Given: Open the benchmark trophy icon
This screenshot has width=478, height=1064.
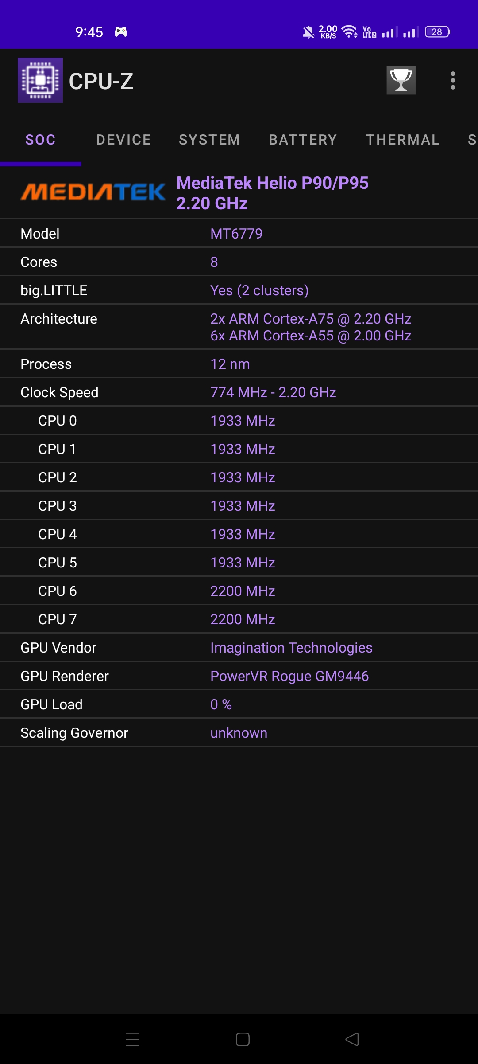Looking at the screenshot, I should point(401,81).
